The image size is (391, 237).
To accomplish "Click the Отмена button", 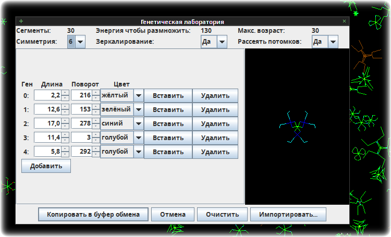I will 173,214.
